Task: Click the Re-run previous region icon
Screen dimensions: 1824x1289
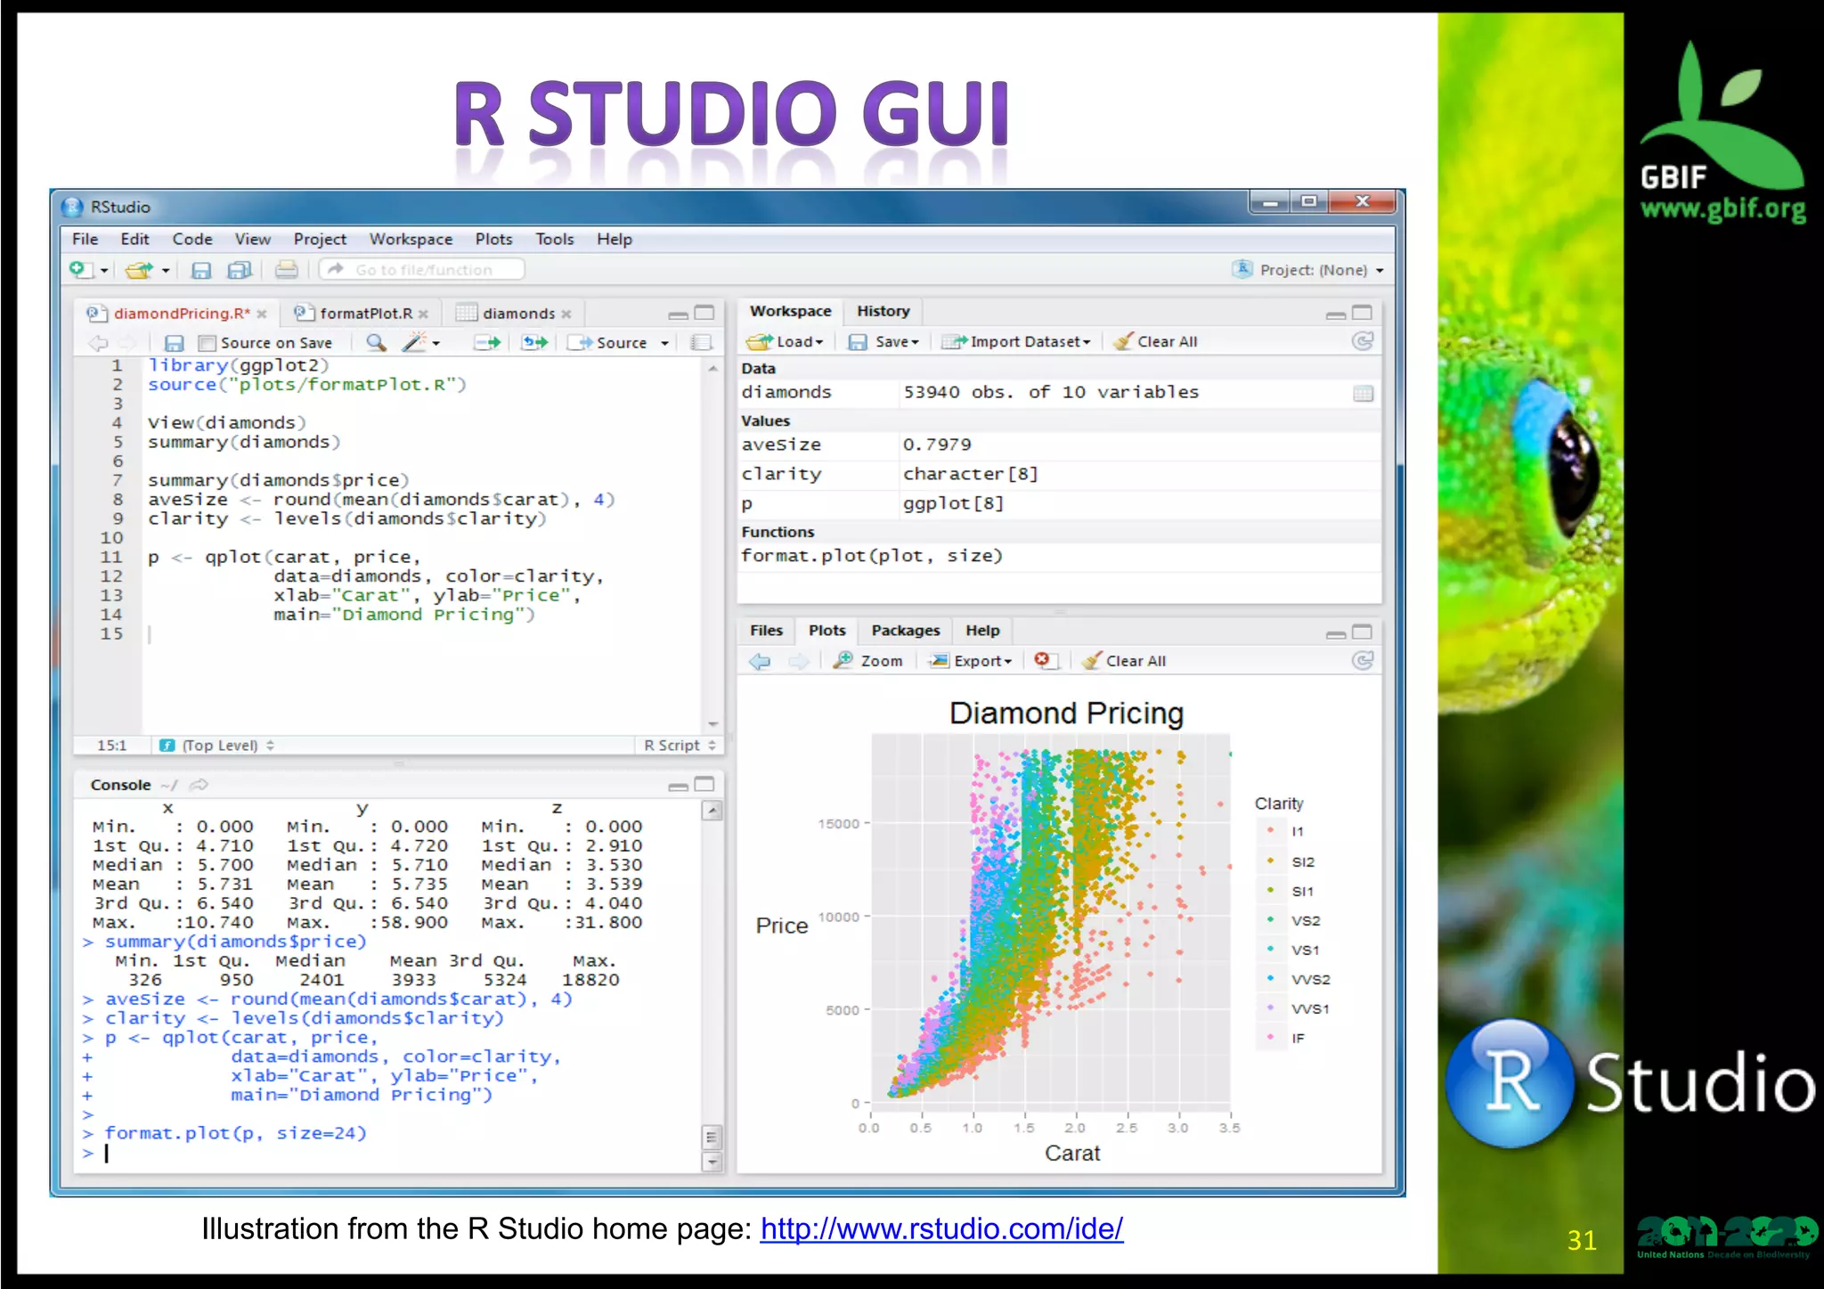Action: point(534,342)
